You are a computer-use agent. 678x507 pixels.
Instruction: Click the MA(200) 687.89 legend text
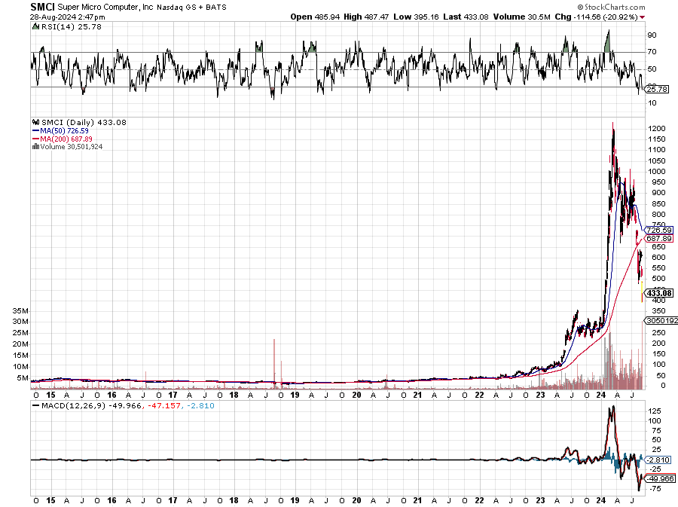pyautogui.click(x=66, y=139)
